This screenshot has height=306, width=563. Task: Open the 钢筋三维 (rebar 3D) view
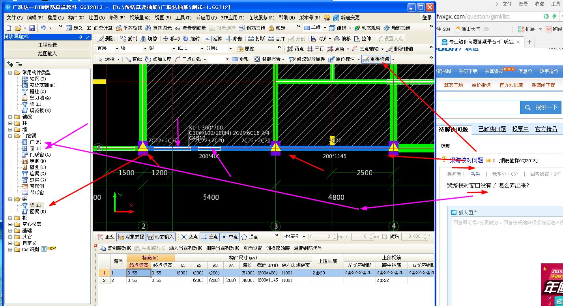tap(252, 28)
